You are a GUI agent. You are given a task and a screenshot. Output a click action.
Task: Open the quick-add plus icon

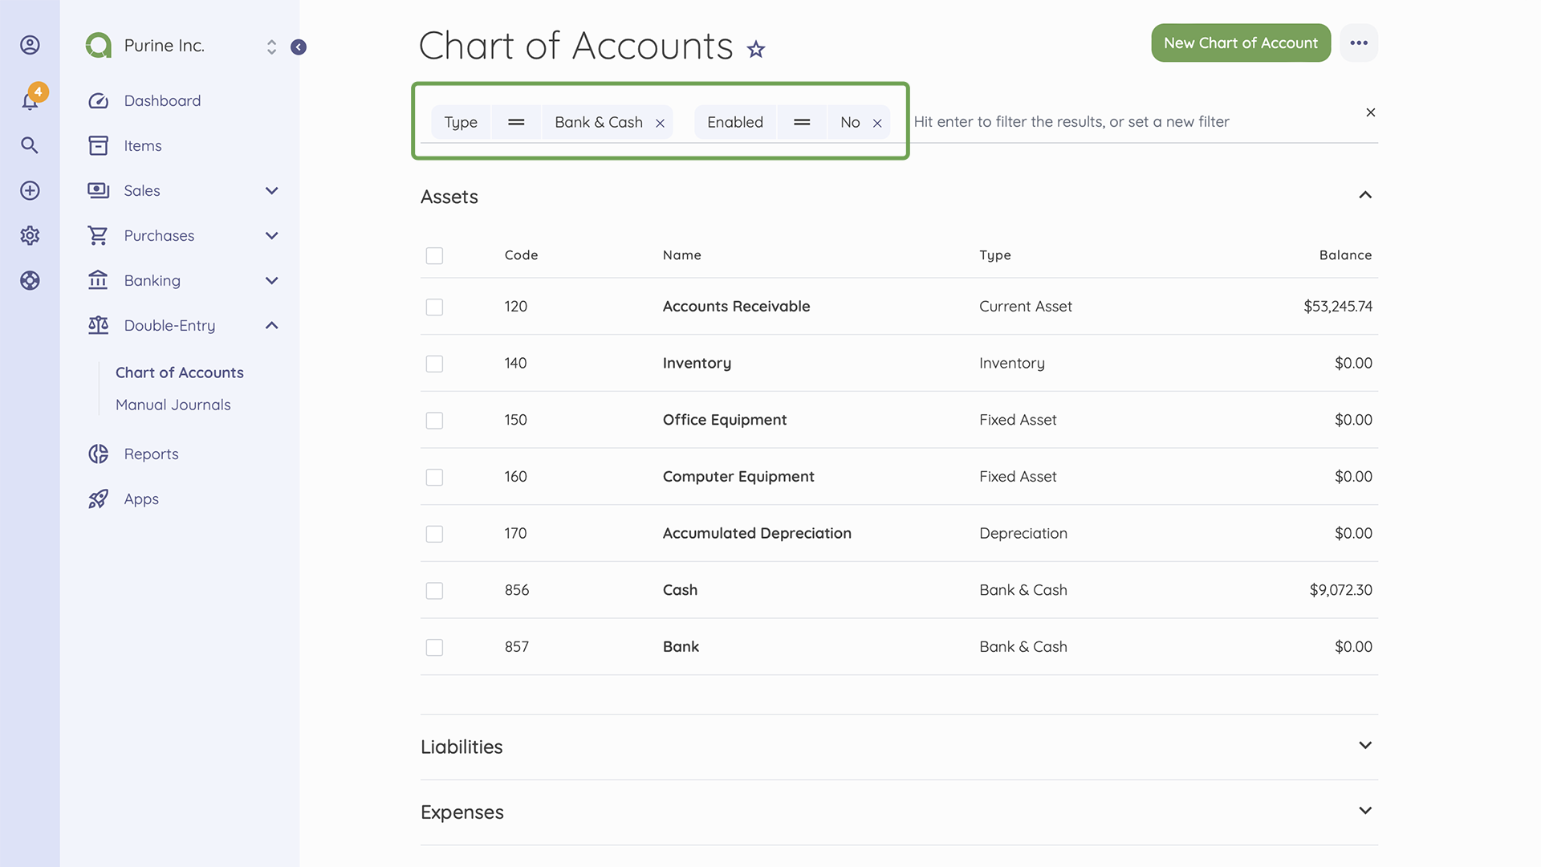click(30, 190)
